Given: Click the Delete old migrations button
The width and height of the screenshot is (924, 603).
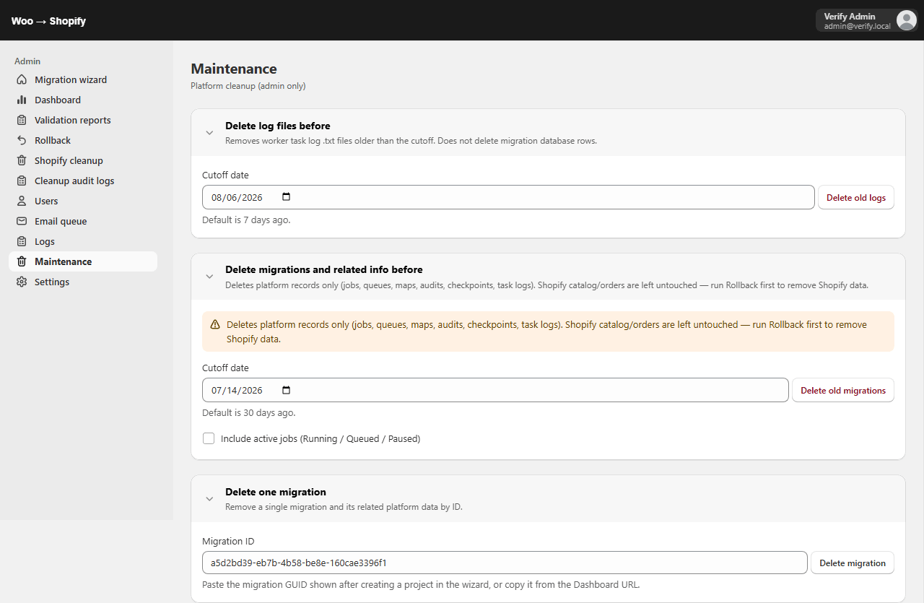Looking at the screenshot, I should pyautogui.click(x=843, y=390).
